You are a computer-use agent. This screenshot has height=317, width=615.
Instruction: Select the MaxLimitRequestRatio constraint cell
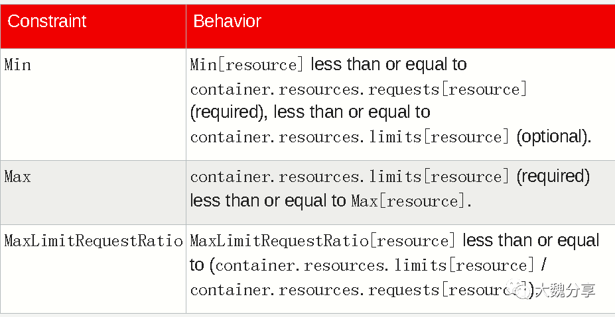(93, 241)
